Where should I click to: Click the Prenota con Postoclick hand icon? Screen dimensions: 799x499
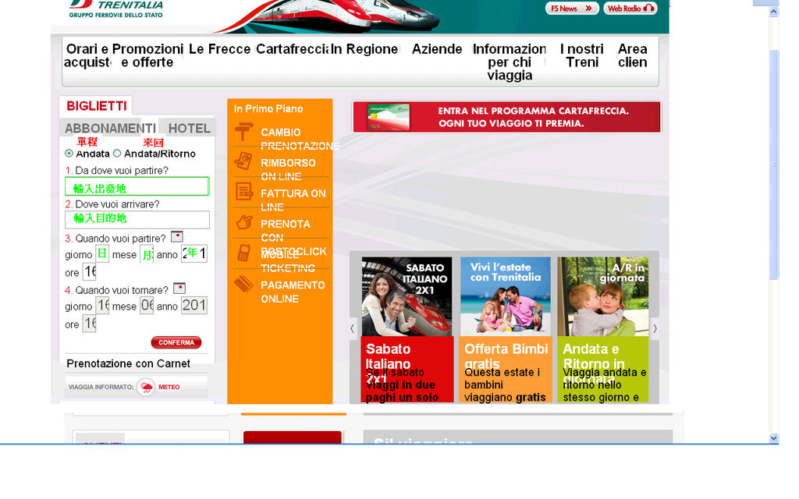(244, 222)
